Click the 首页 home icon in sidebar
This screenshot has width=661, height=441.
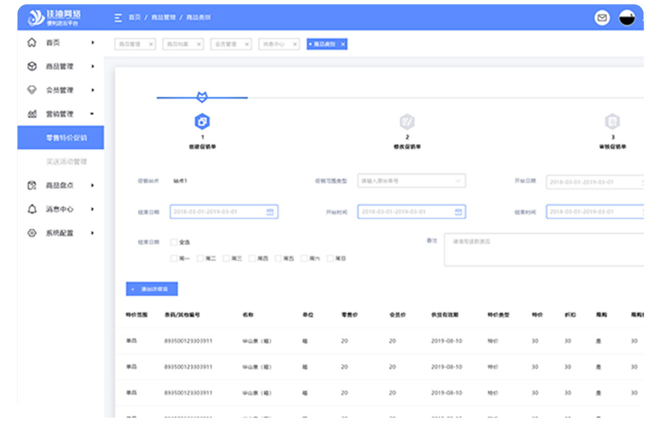(x=32, y=42)
